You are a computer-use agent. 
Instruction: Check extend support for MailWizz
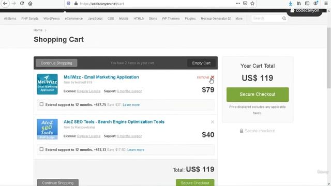41,104
